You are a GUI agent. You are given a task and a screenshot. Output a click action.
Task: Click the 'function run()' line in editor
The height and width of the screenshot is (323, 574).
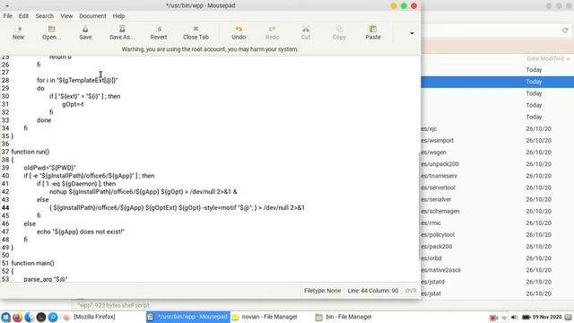(x=30, y=152)
